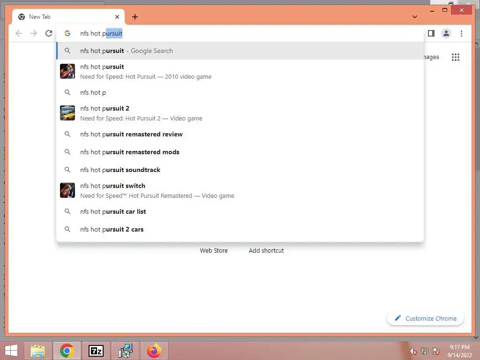Select the 'nfs hot p' suggestion

(x=240, y=92)
